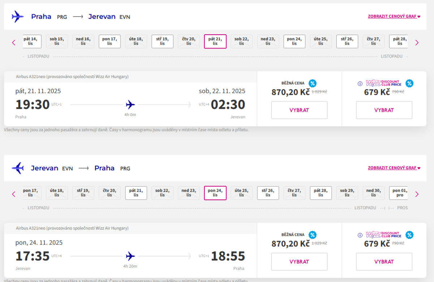Select return date pát 28, lis
This screenshot has width=434, height=282.
(x=321, y=193)
